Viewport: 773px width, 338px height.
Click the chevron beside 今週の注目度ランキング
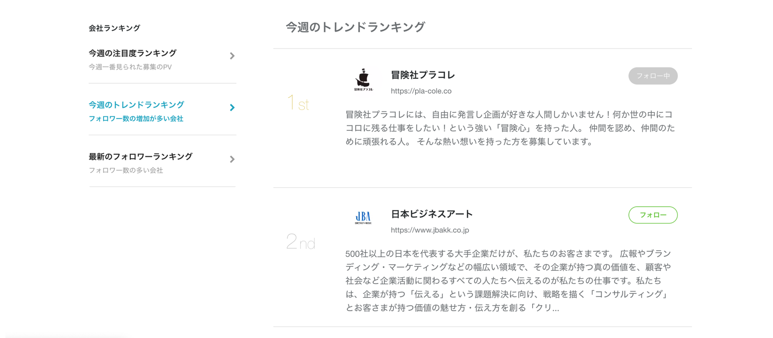[x=232, y=56]
